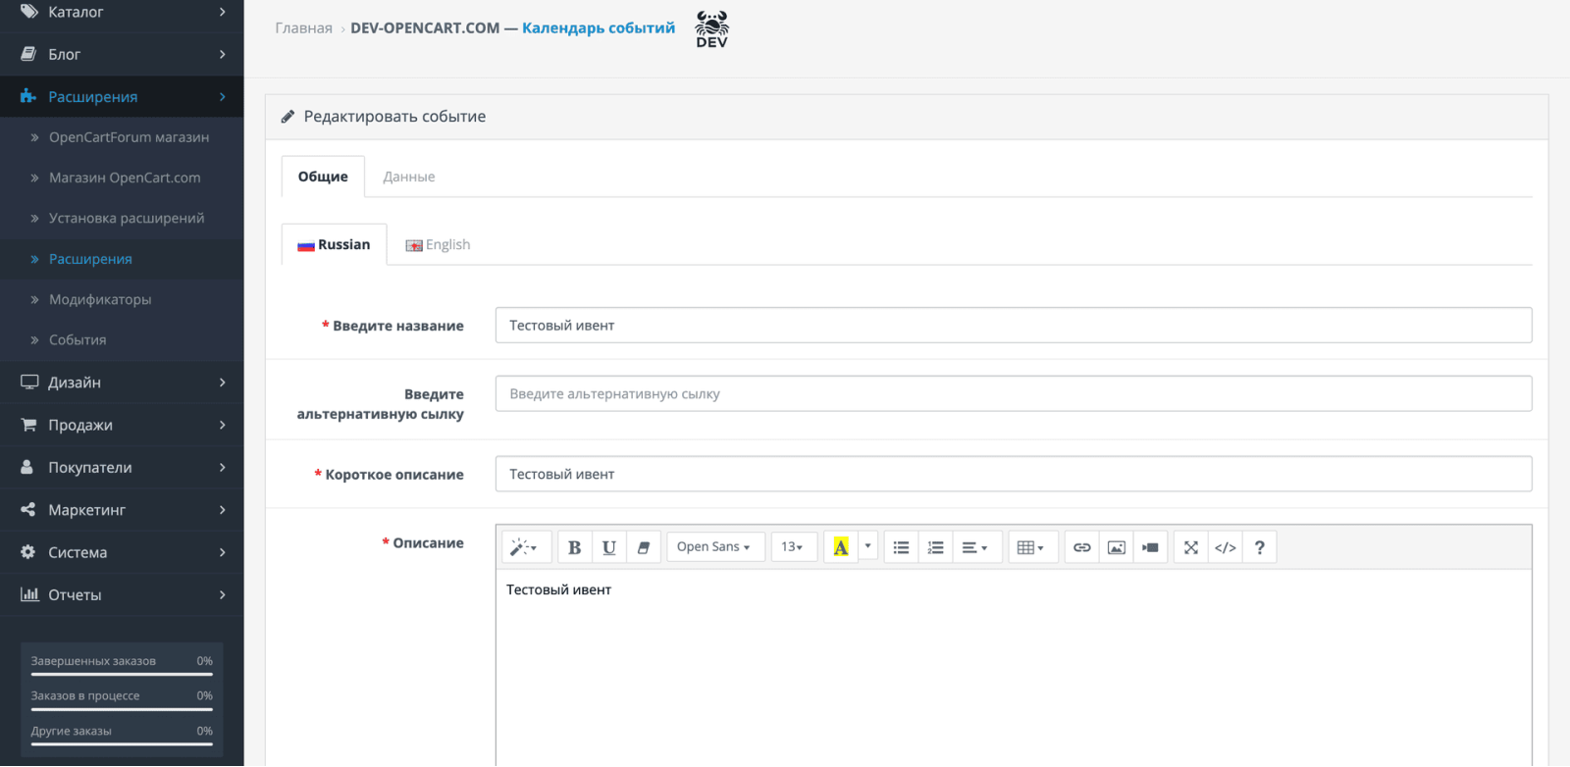Image resolution: width=1570 pixels, height=767 pixels.
Task: Click into the description text area
Action: click(1014, 667)
